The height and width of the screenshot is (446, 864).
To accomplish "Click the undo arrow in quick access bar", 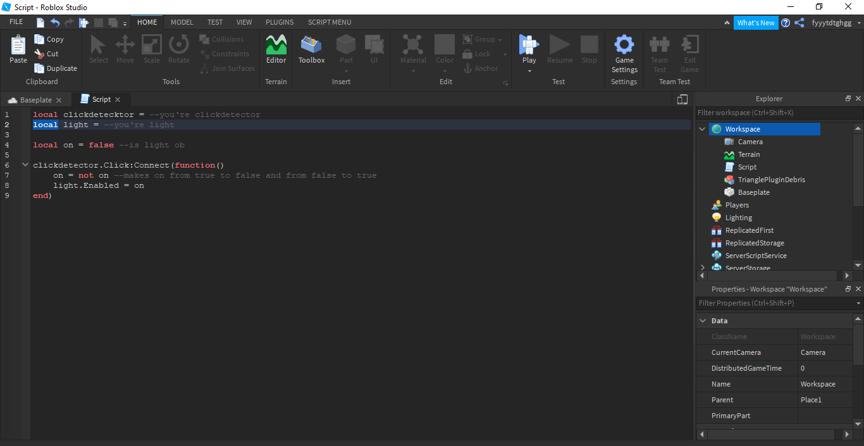I will pyautogui.click(x=55, y=23).
